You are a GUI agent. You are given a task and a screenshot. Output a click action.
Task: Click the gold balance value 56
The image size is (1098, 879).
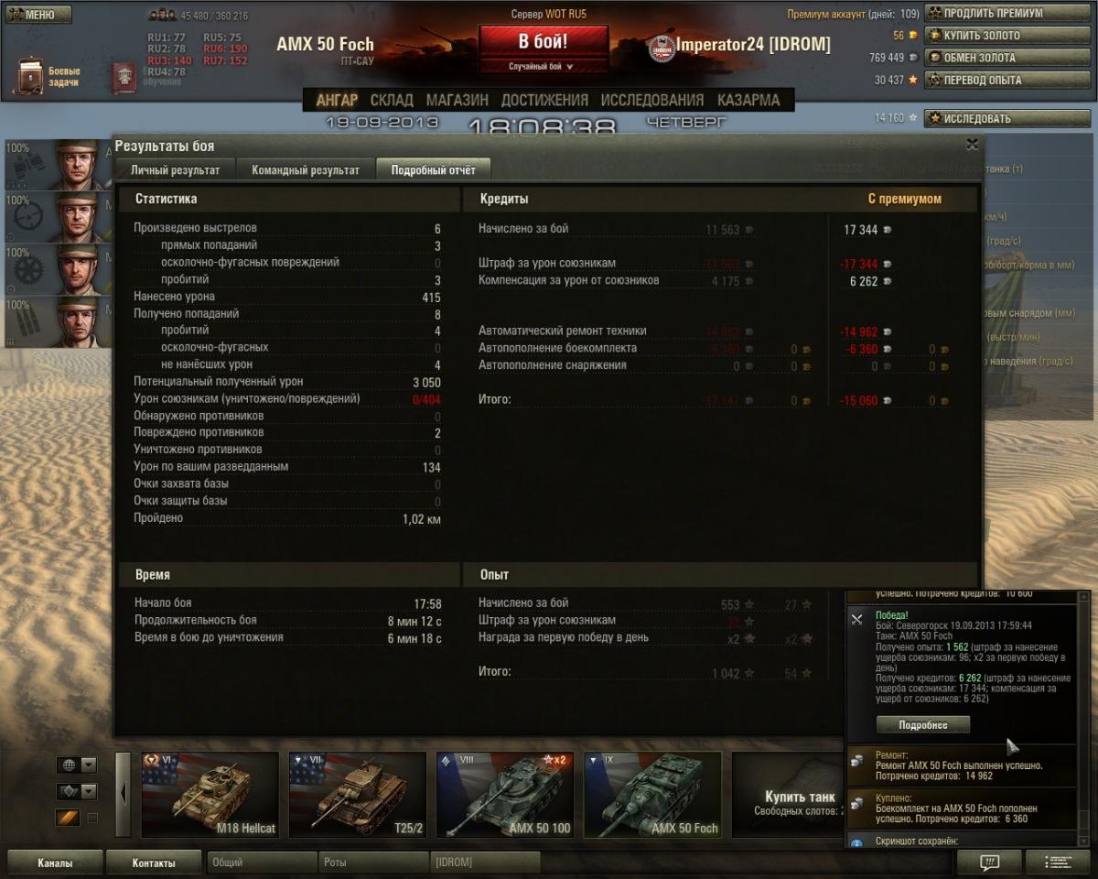[899, 36]
